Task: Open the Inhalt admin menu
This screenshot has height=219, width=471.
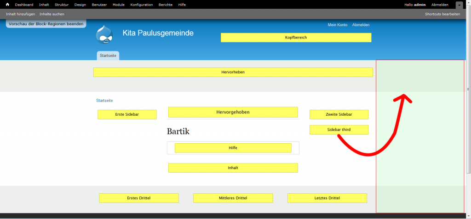Action: click(x=44, y=5)
